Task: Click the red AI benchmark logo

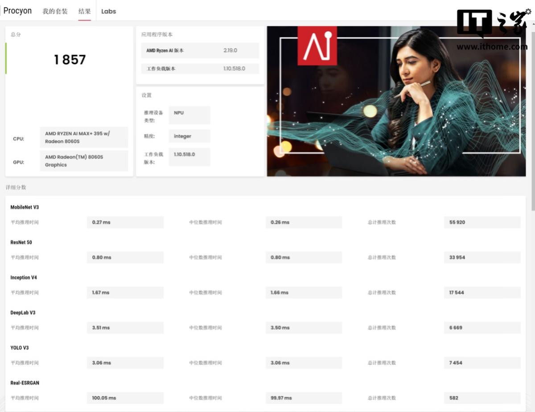Action: click(317, 45)
